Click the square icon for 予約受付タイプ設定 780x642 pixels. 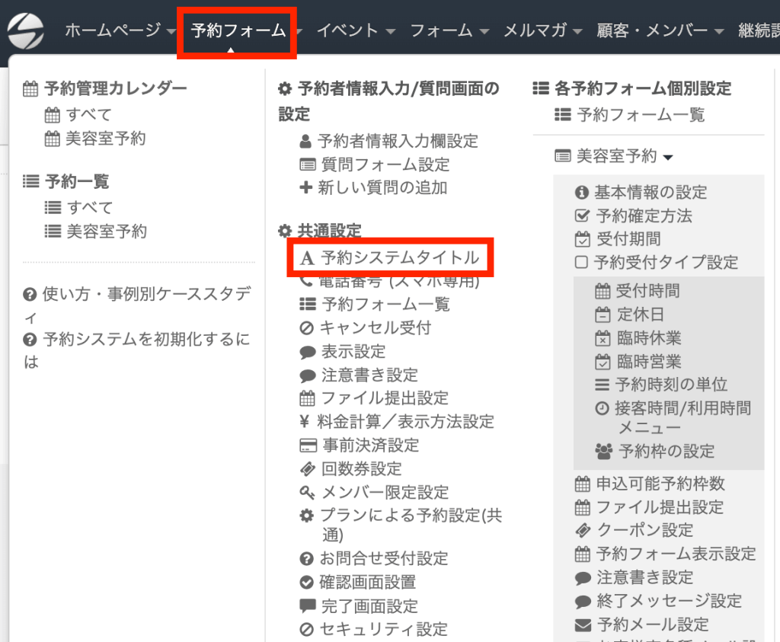pyautogui.click(x=582, y=263)
